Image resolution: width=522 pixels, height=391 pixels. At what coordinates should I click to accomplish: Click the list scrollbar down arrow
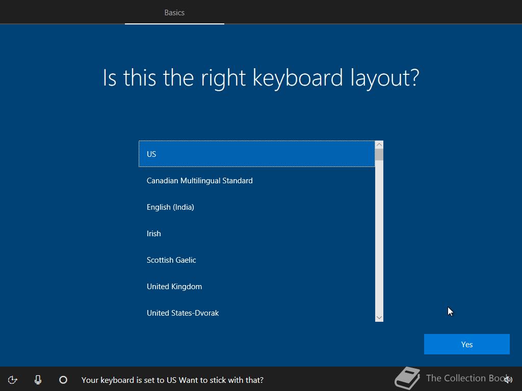click(379, 318)
